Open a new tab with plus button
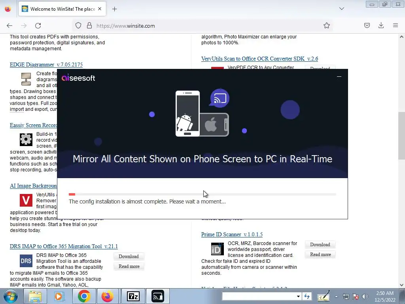 [x=114, y=9]
